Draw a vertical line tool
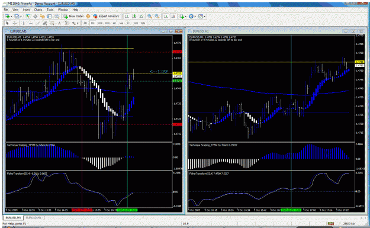Viewport: 370px width, 228px height. [23, 23]
